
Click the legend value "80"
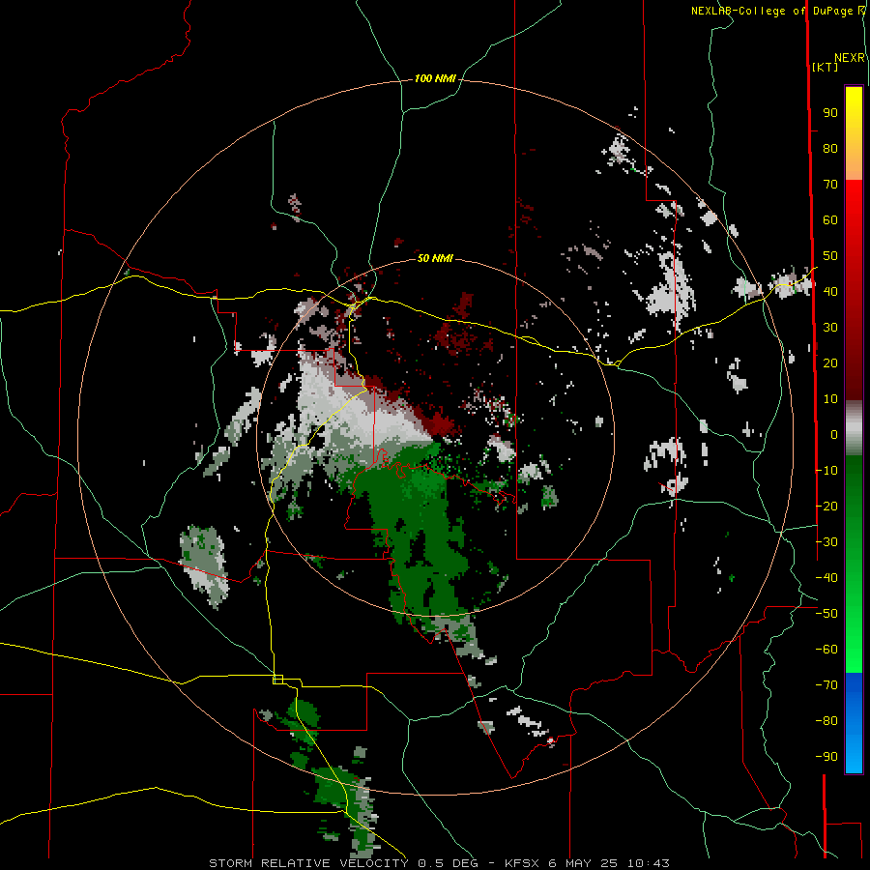pos(830,148)
